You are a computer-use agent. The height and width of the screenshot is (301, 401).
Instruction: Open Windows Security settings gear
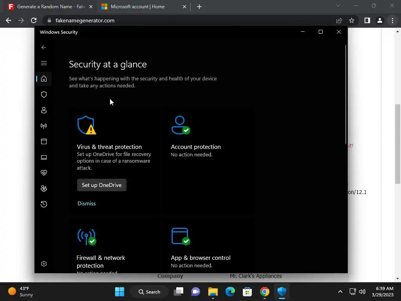pyautogui.click(x=44, y=264)
